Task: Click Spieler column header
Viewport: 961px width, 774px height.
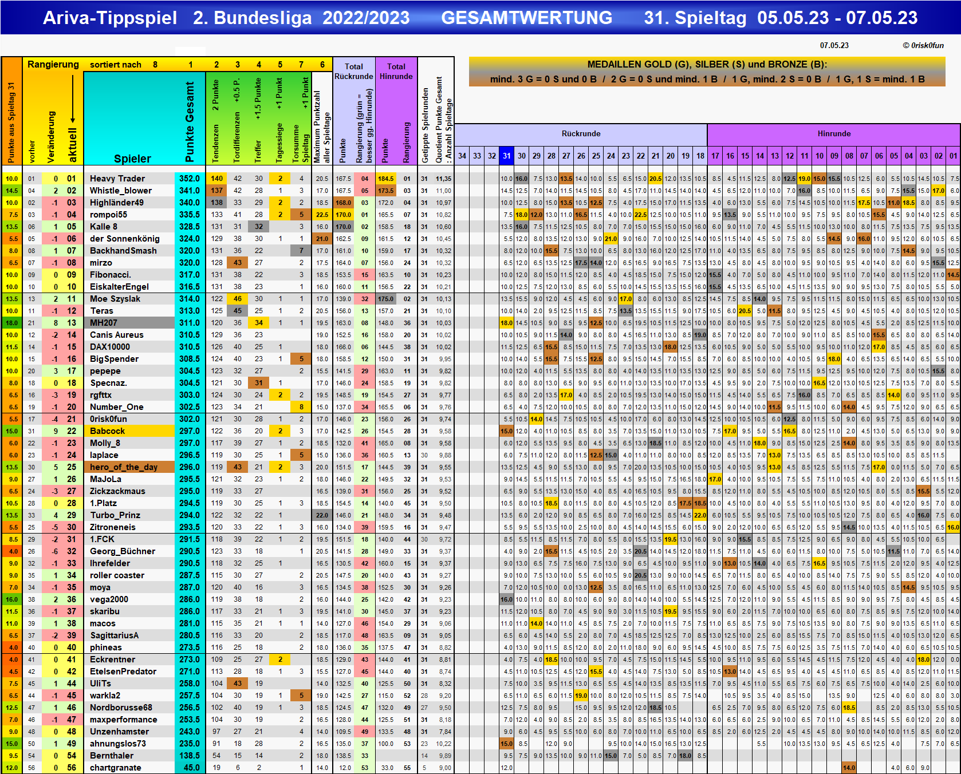Action: click(132, 159)
